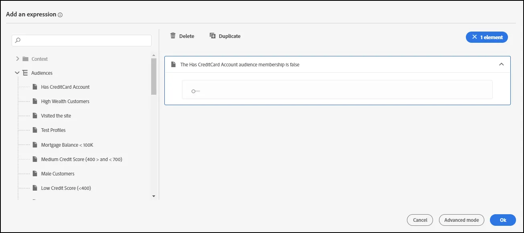
Task: Click the Audiences list icon
Action: [x=25, y=73]
